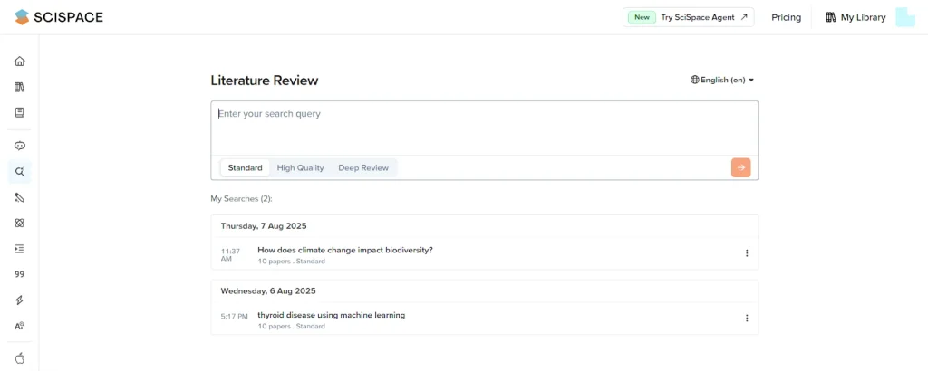
Task: Open the library books icon in the sidebar
Action: pyautogui.click(x=20, y=87)
